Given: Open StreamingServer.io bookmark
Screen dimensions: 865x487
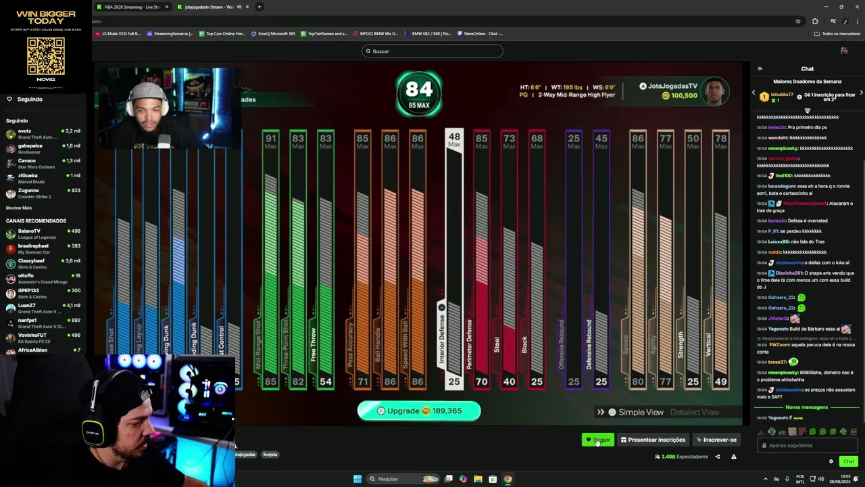Looking at the screenshot, I should tap(170, 33).
